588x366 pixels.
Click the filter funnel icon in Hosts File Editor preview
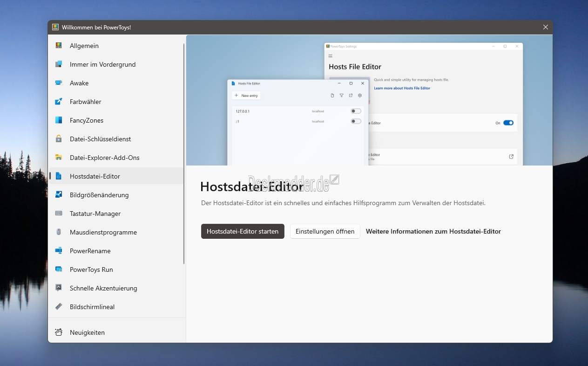click(x=341, y=96)
